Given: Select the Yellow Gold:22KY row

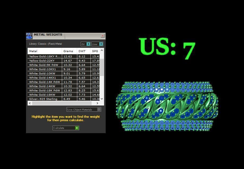Looking at the screenshot, I should (64, 61).
